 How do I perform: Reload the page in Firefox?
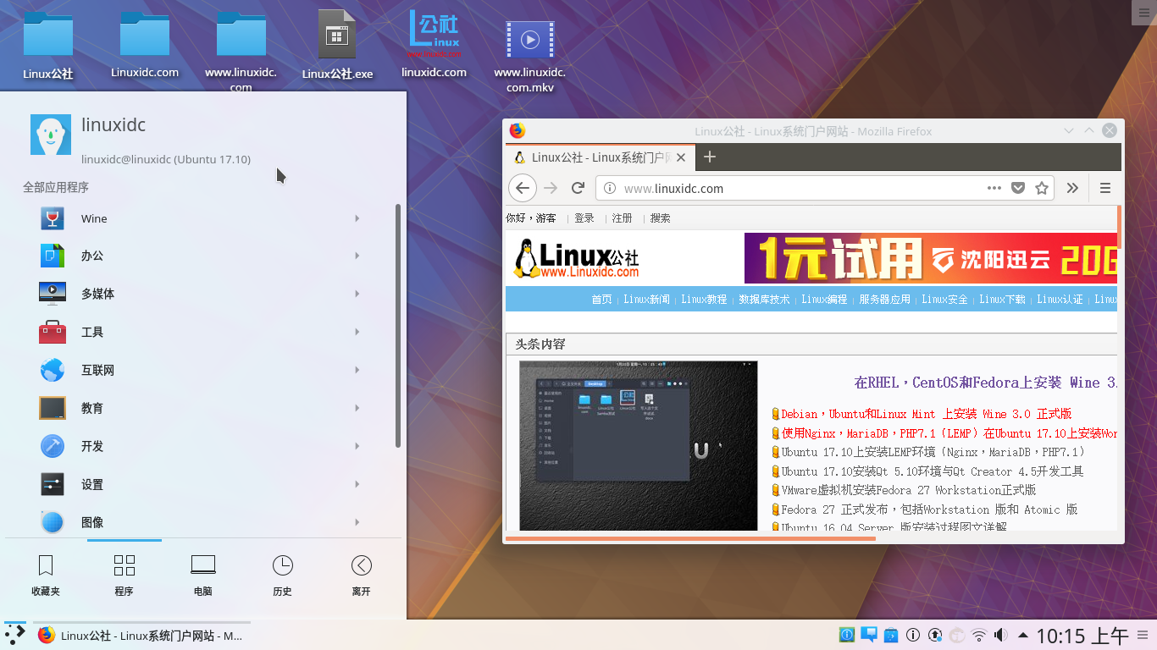click(x=578, y=188)
